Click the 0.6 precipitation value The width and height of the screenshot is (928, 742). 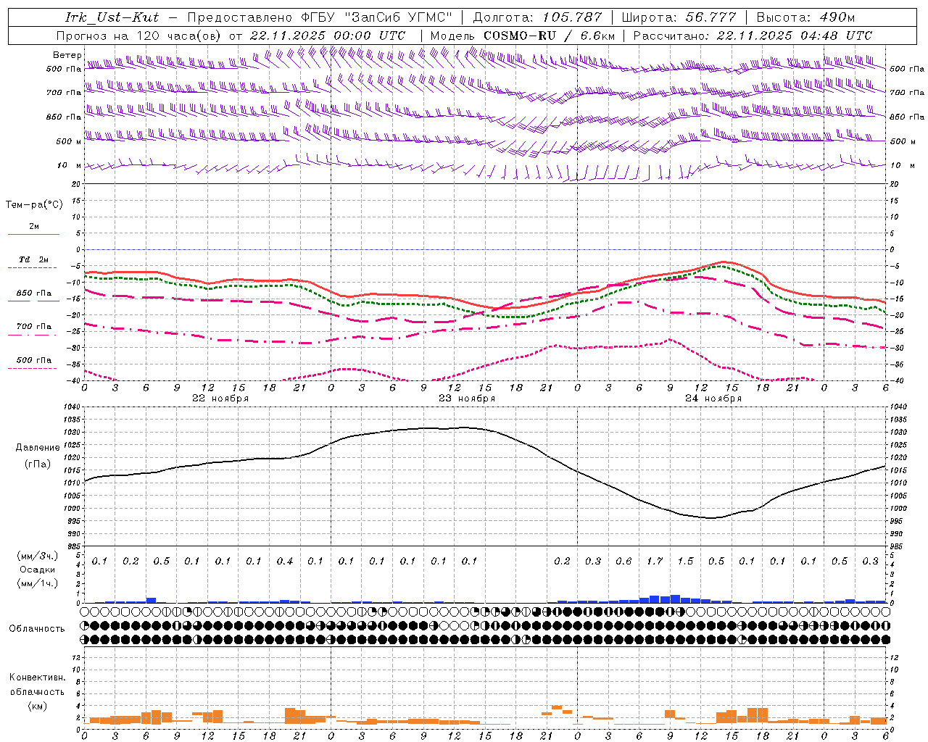[623, 561]
